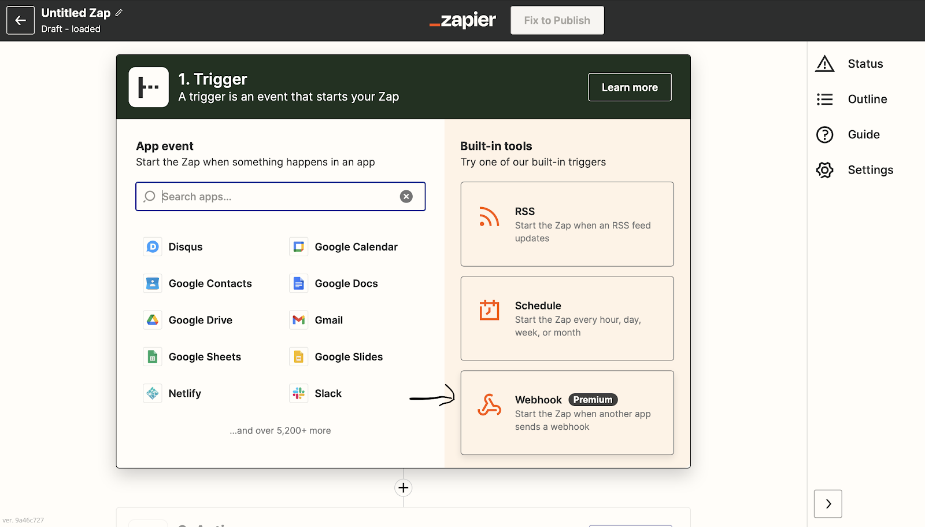Choose Google Sheets label

tap(205, 357)
